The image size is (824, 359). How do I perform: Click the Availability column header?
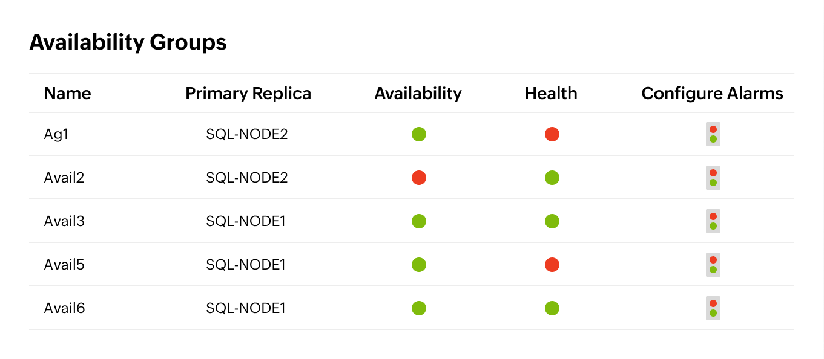click(x=418, y=93)
